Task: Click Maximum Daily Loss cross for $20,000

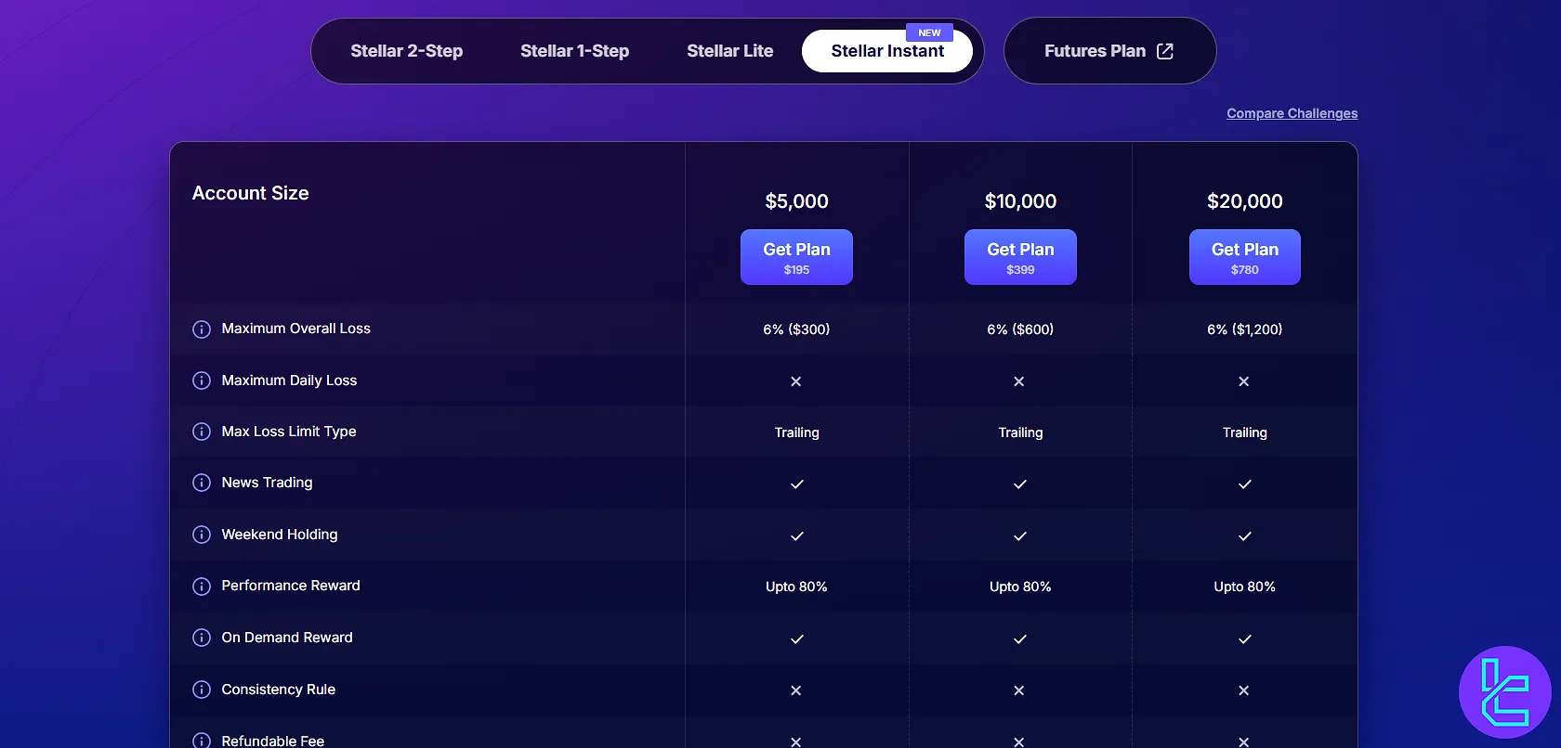Action: 1244,381
